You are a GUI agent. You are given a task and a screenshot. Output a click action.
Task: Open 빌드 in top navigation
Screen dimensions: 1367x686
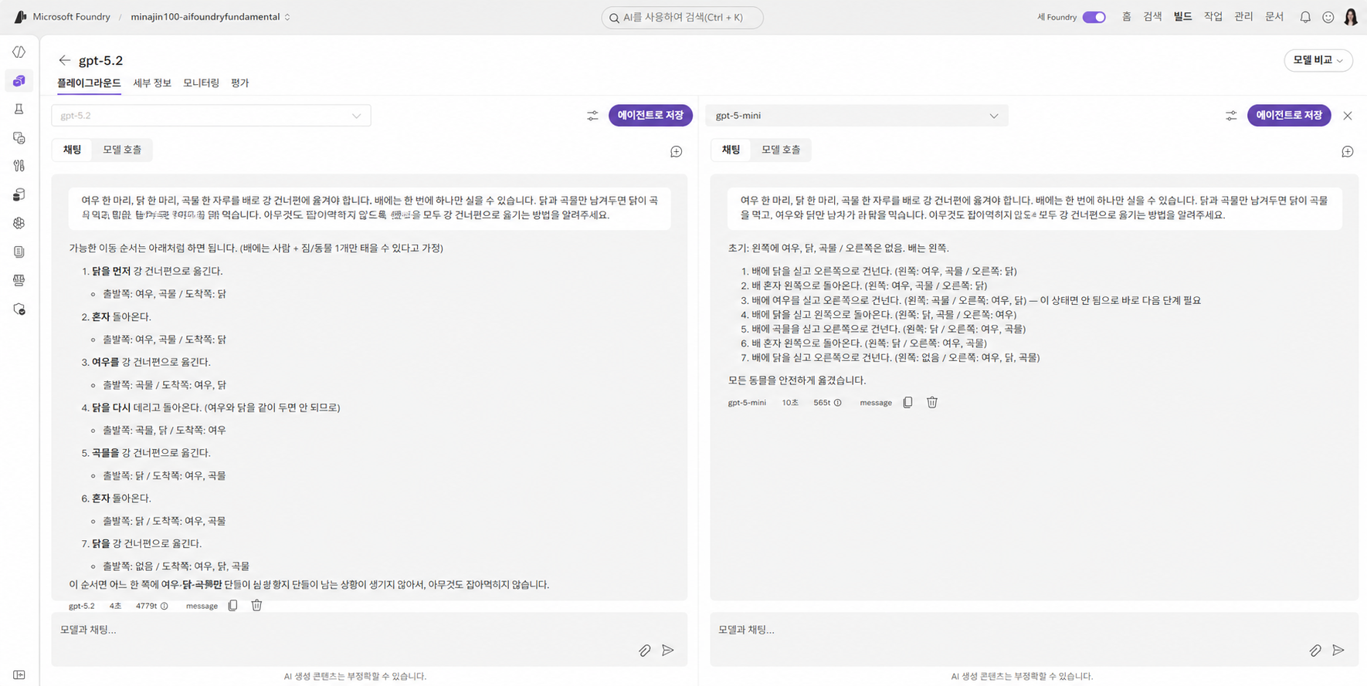click(x=1183, y=17)
